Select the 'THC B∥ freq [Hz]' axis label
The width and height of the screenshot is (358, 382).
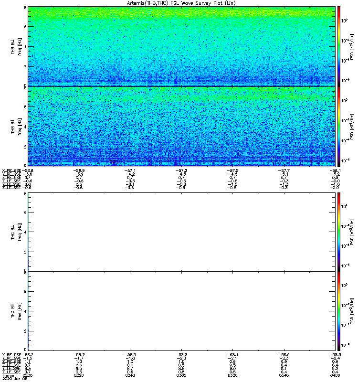[x=16, y=311]
